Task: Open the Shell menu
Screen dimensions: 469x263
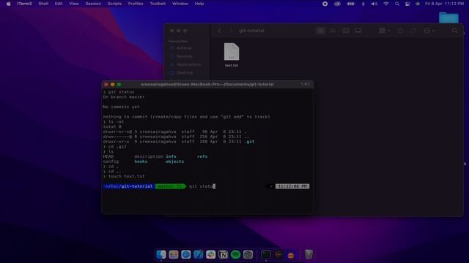Action: (x=43, y=4)
